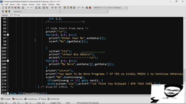Screen dimensions: 186x104
Task: Open the Project menu
Action: pyautogui.click(x=24, y=4)
